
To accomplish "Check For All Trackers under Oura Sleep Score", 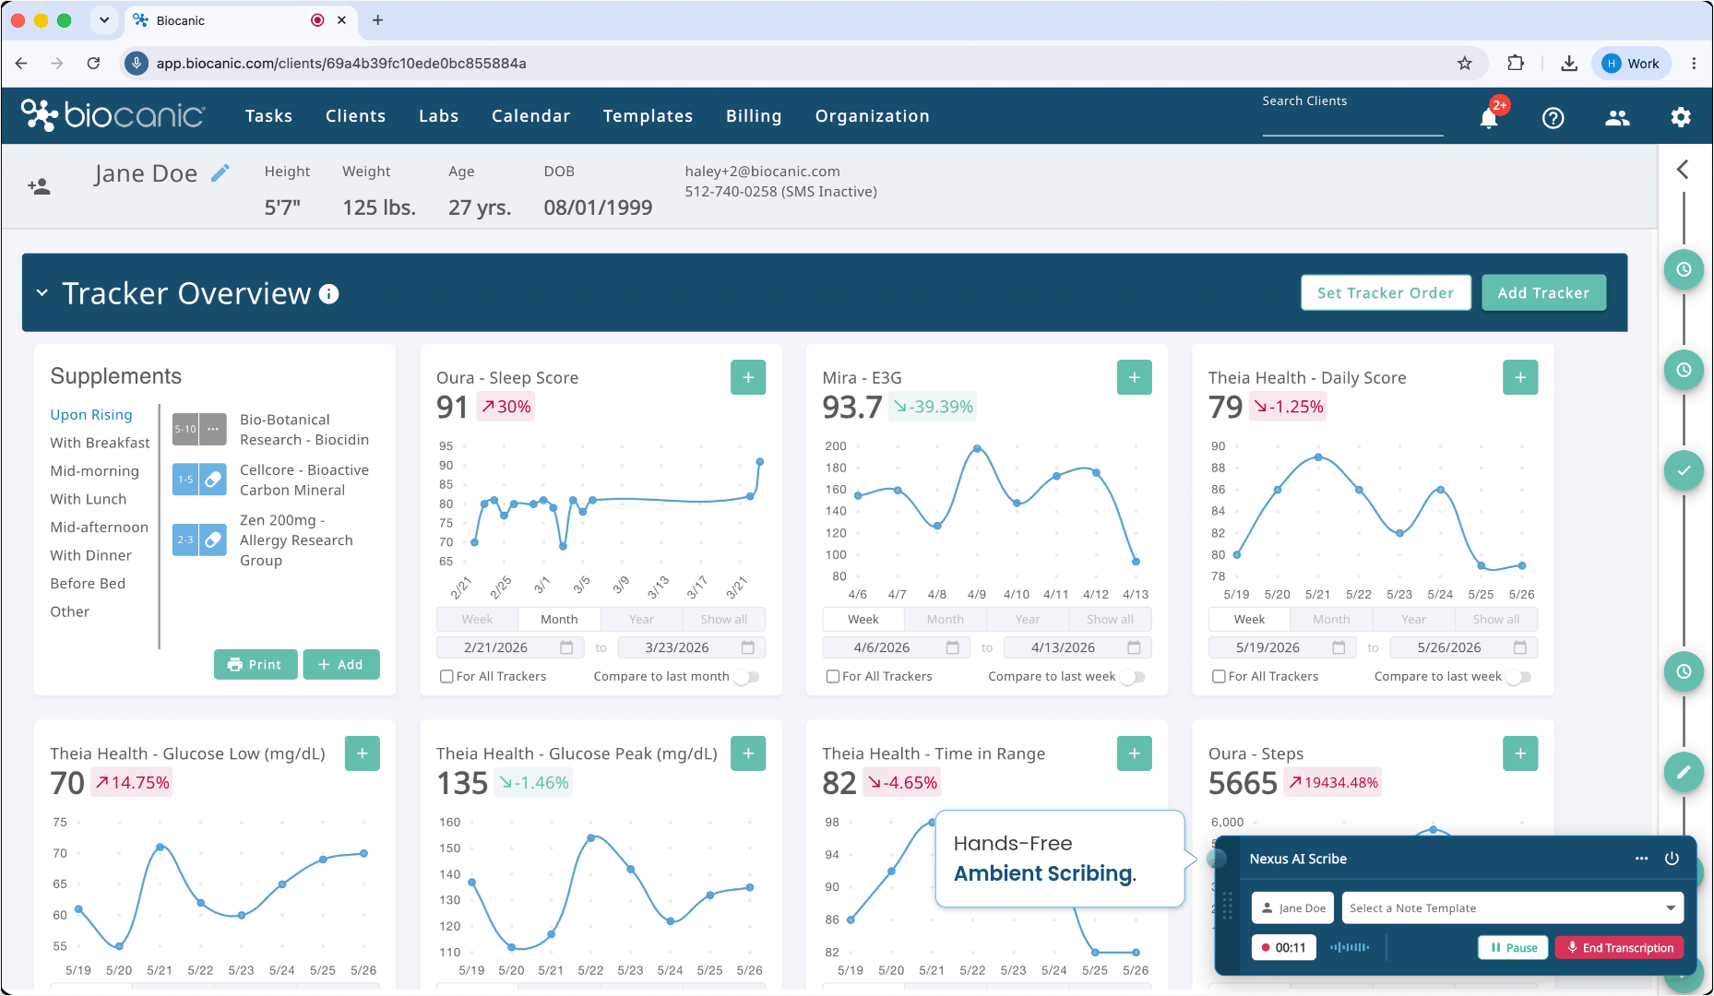I will (x=446, y=676).
